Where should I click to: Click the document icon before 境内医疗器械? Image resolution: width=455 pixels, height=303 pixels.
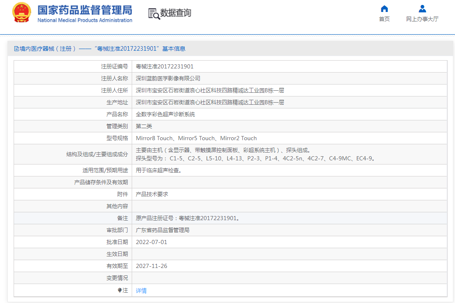[16, 49]
